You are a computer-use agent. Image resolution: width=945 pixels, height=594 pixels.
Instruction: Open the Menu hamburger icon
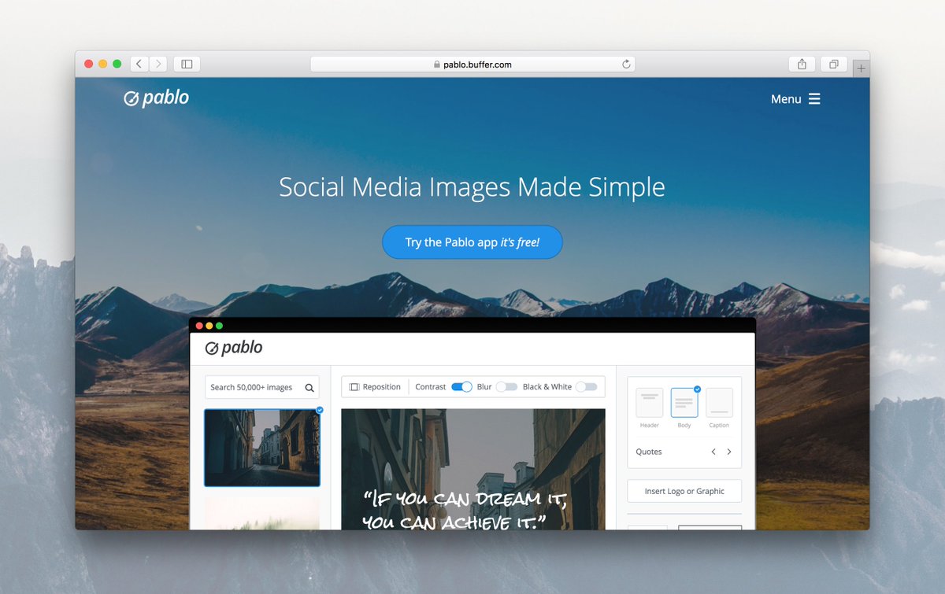(x=814, y=98)
